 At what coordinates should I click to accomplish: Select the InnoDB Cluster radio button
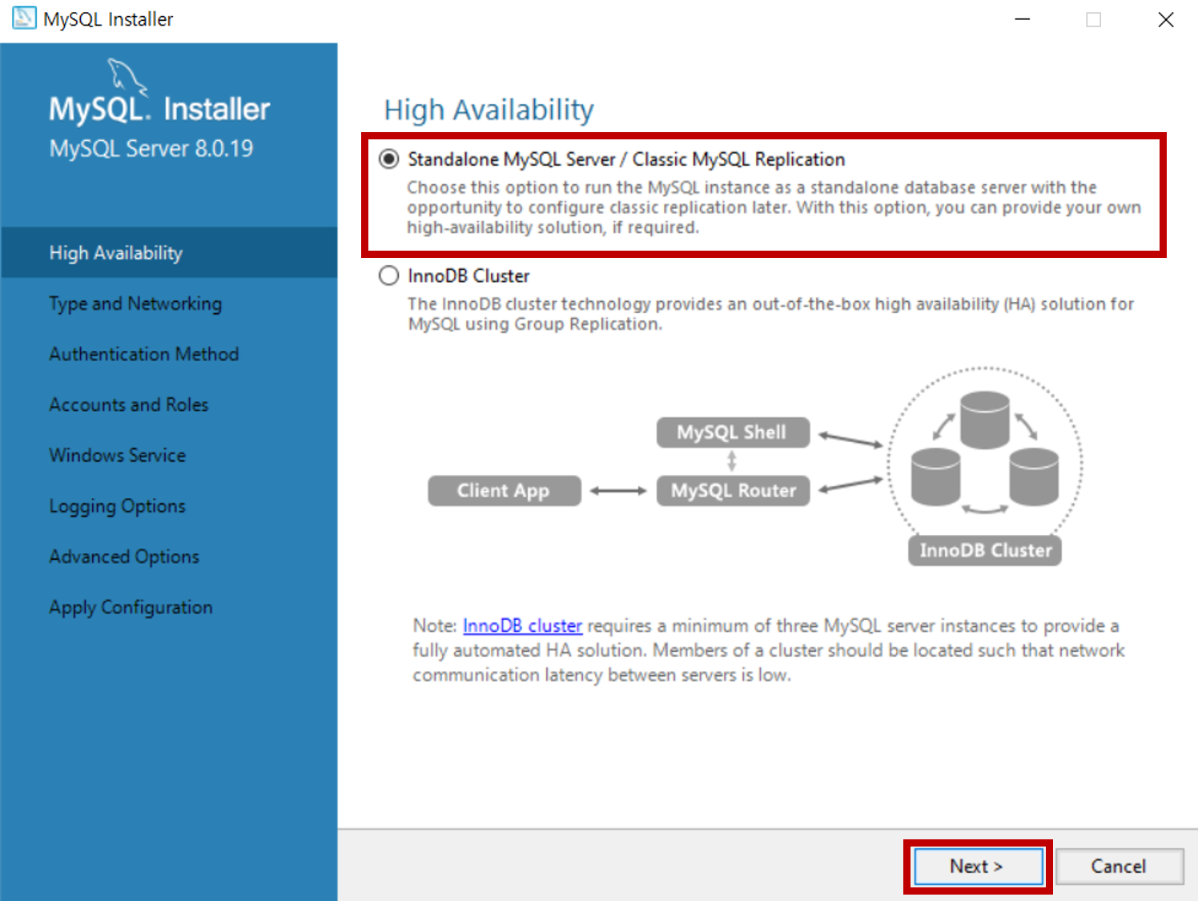point(389,276)
